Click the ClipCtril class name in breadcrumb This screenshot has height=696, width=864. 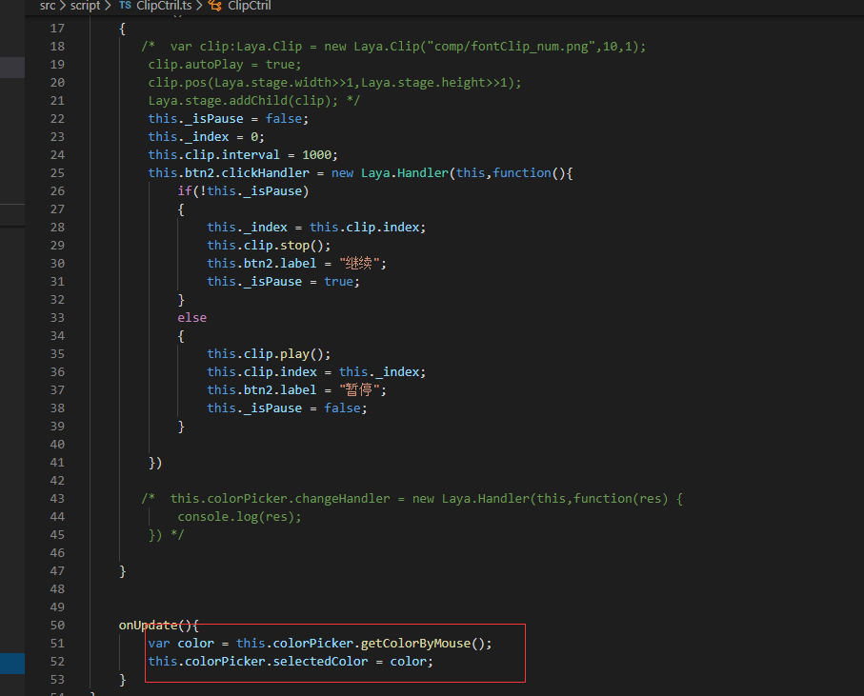coord(249,6)
